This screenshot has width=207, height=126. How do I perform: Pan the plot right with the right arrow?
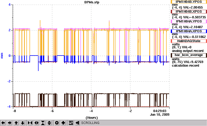(x=10, y=123)
